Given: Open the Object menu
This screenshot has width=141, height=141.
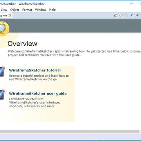Looking at the screenshot, I should click(x=14, y=10).
